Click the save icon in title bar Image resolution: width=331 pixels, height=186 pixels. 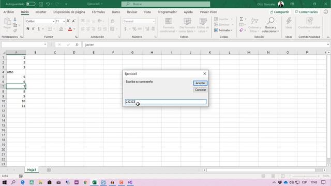coord(41,4)
